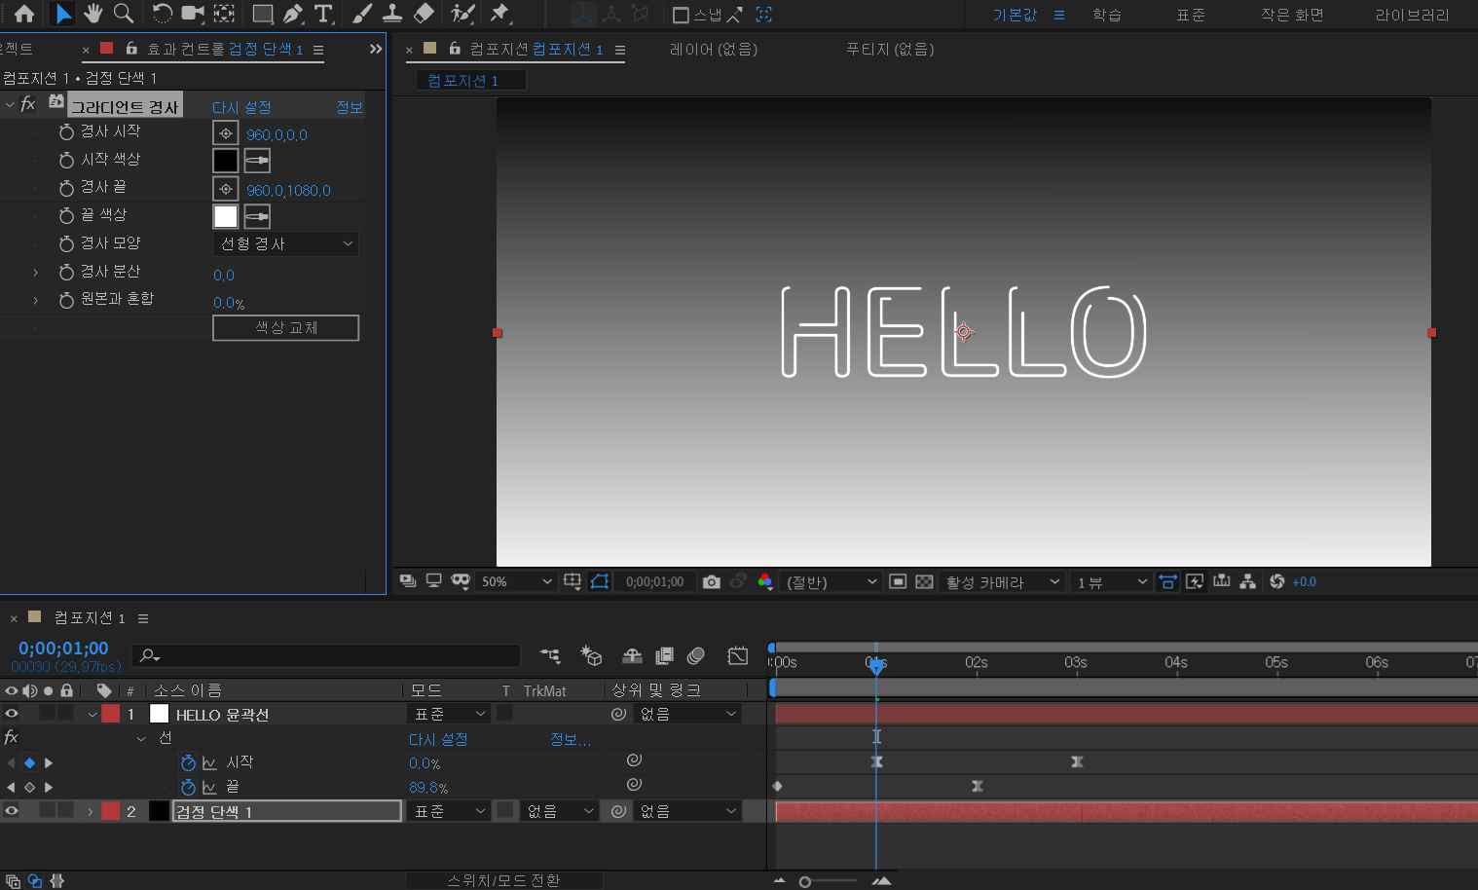Go to the Home screen icon

23,14
